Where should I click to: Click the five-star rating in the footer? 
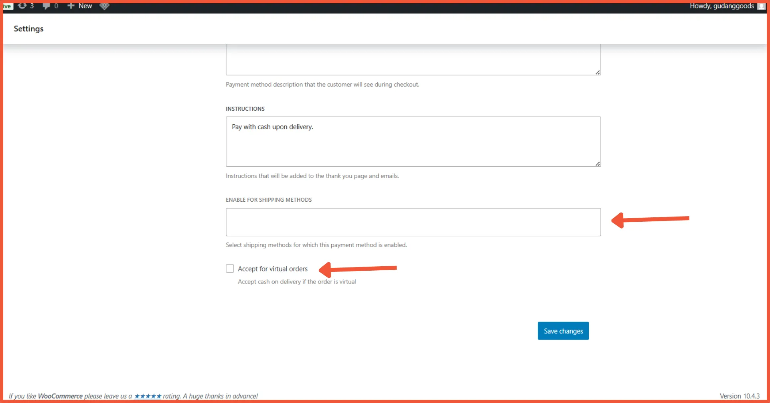[x=148, y=396]
